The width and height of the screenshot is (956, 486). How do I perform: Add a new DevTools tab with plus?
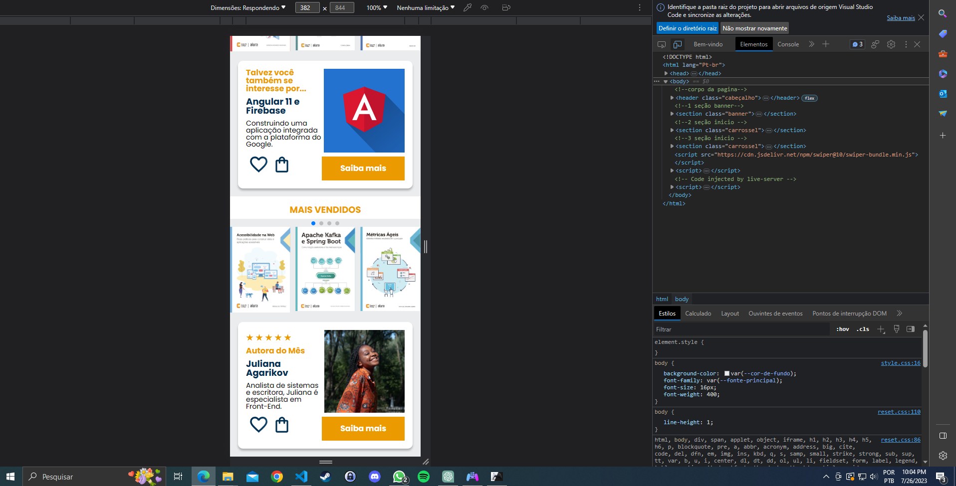click(x=826, y=44)
